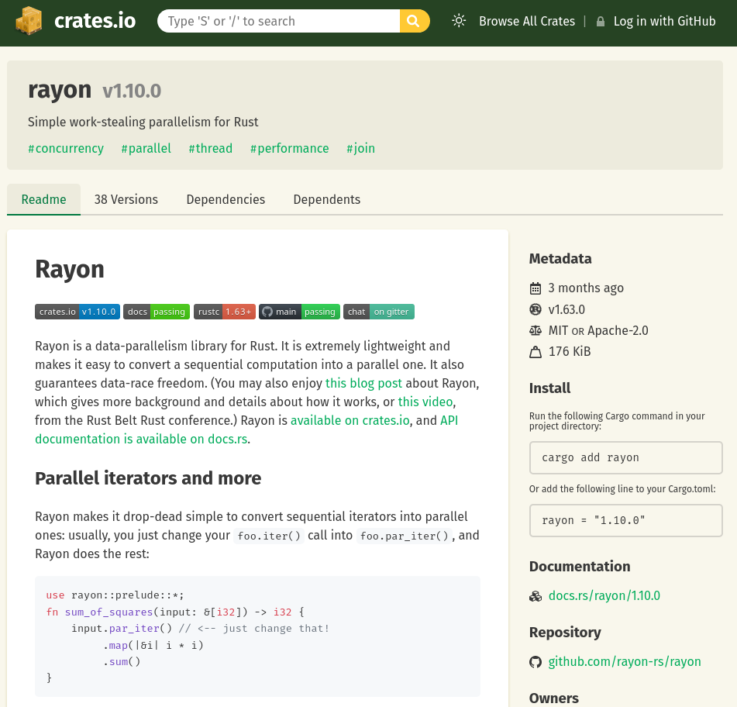The height and width of the screenshot is (707, 737).
Task: Open the chat on gitter badge
Action: coord(379,312)
